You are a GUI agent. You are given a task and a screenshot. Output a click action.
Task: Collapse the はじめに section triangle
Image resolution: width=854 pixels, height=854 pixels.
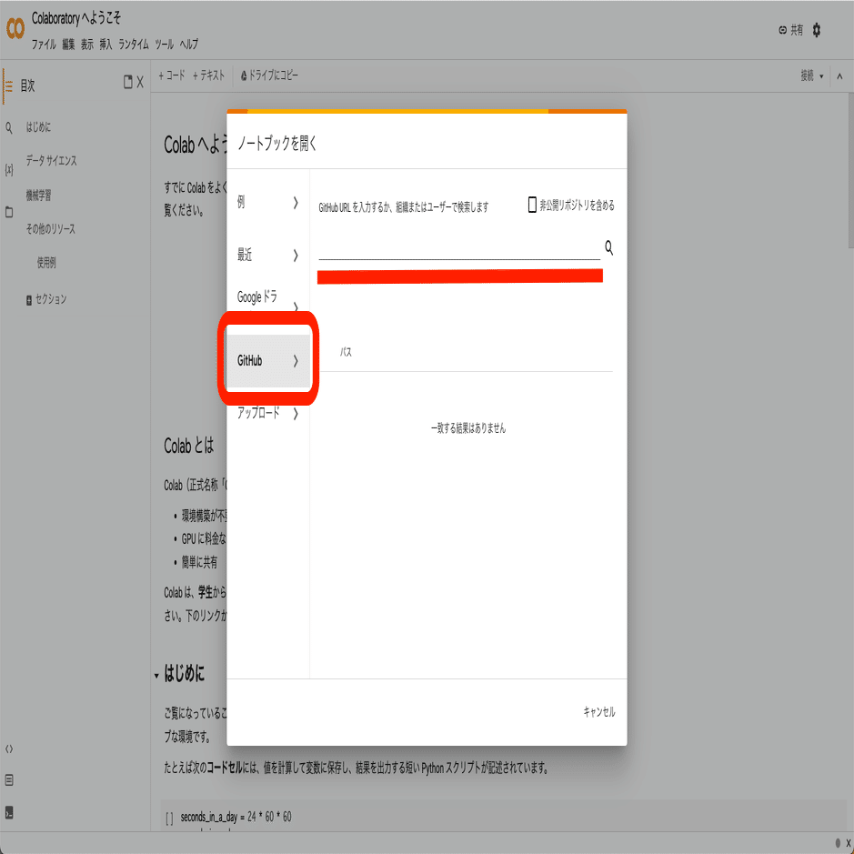[x=156, y=676]
